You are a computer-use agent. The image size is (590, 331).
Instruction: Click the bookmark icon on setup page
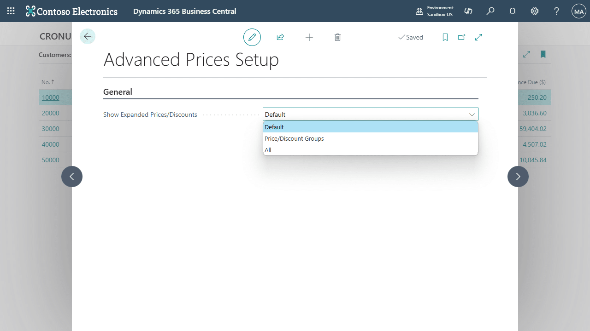click(445, 37)
